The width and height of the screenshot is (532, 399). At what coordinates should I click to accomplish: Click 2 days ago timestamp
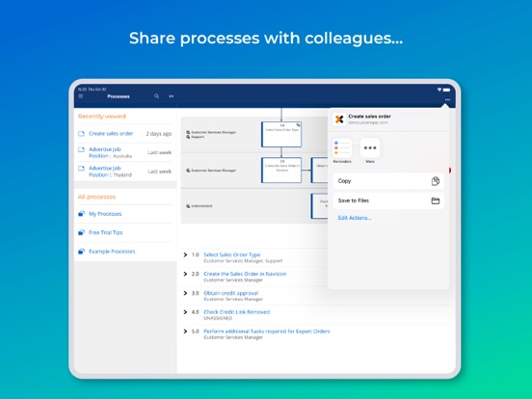tap(159, 134)
